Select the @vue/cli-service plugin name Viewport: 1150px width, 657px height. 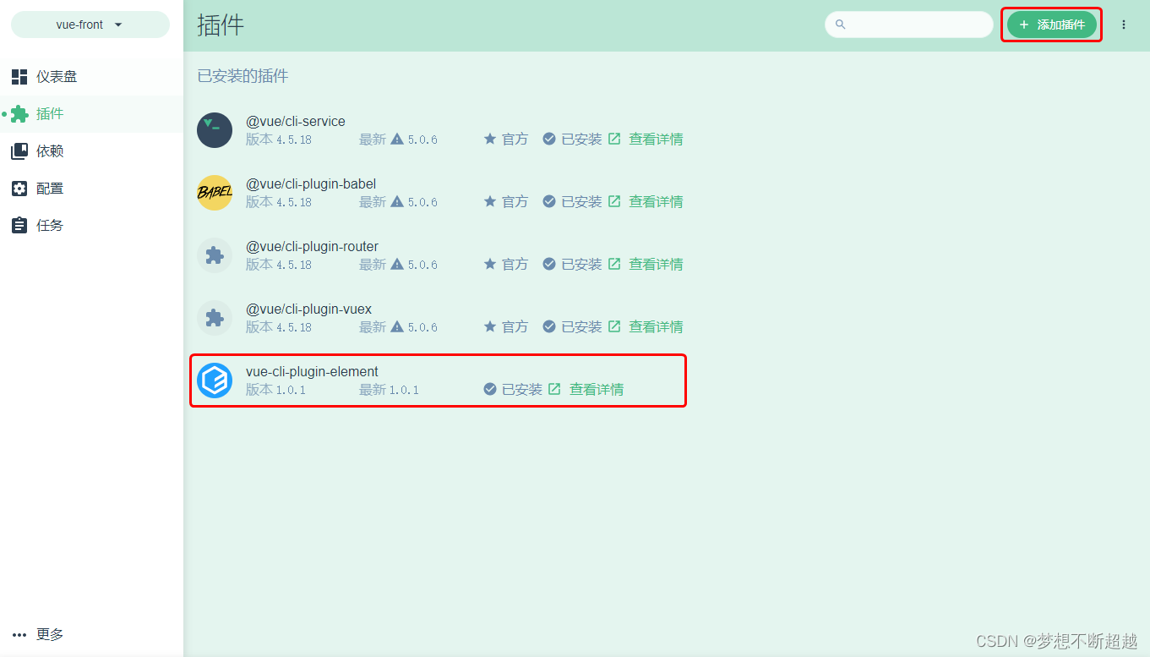296,122
